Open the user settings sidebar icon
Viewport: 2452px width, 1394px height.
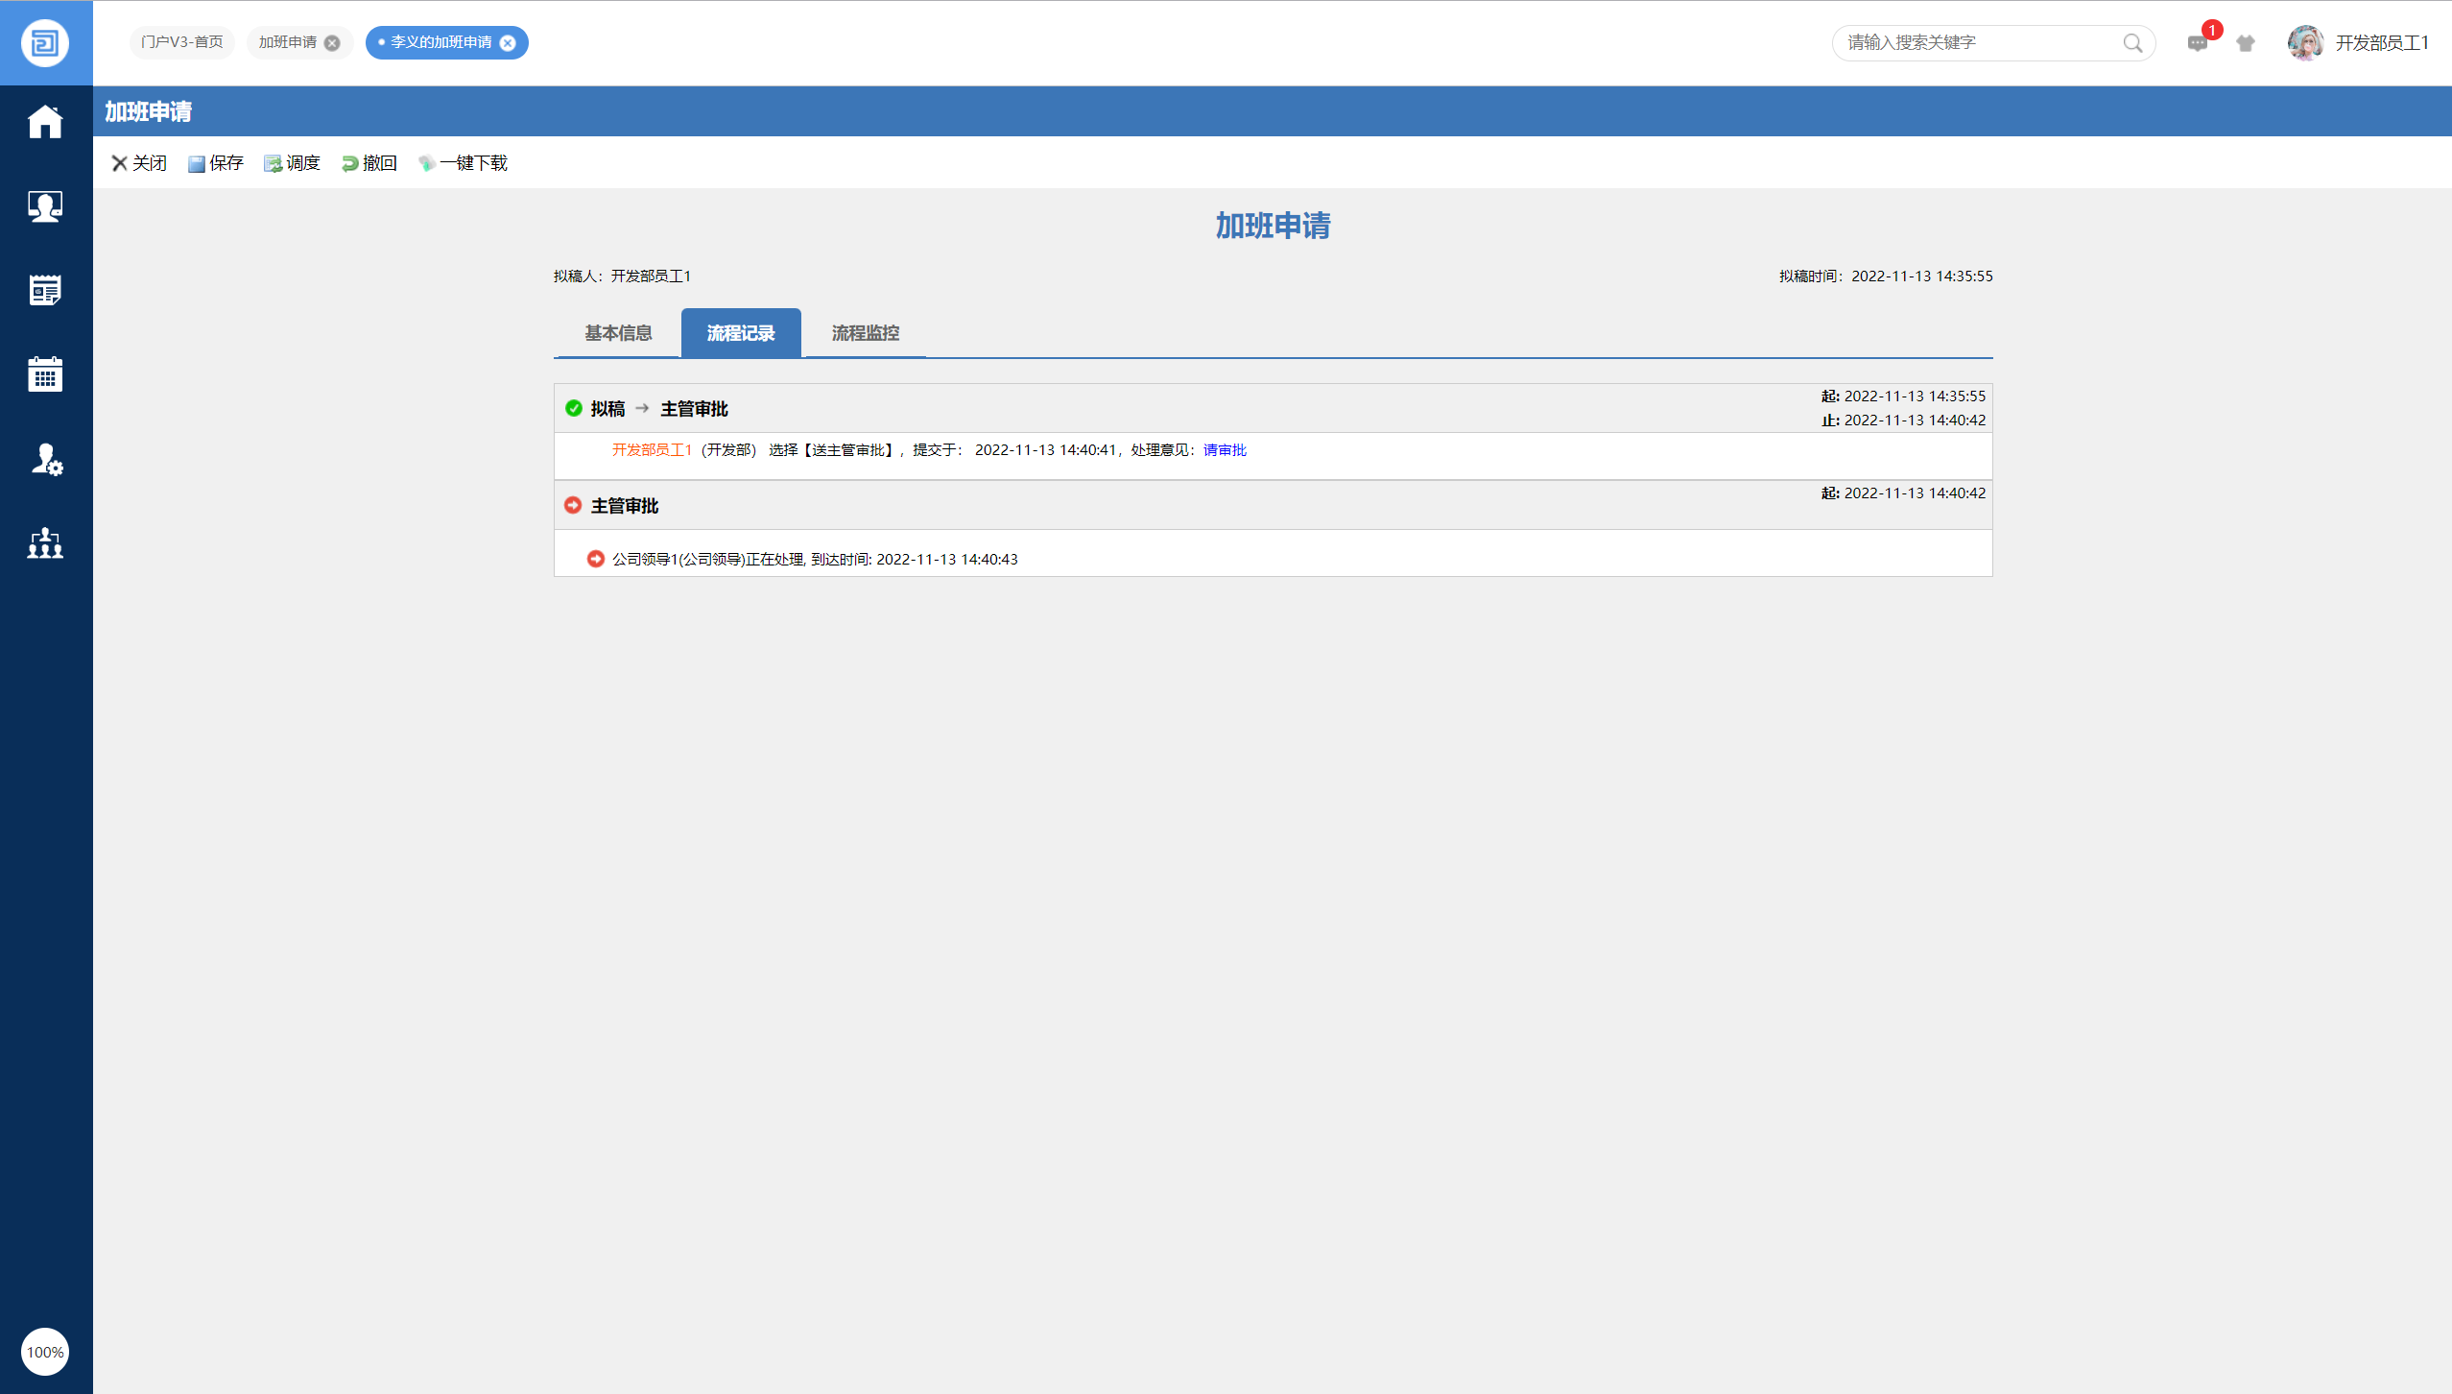tap(45, 460)
